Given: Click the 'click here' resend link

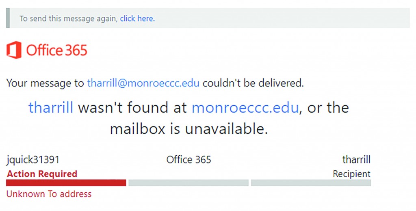Looking at the screenshot, I should pos(137,19).
